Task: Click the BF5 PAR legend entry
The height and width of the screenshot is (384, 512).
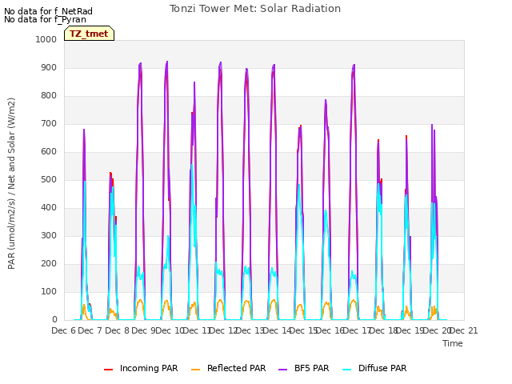Action: (304, 369)
